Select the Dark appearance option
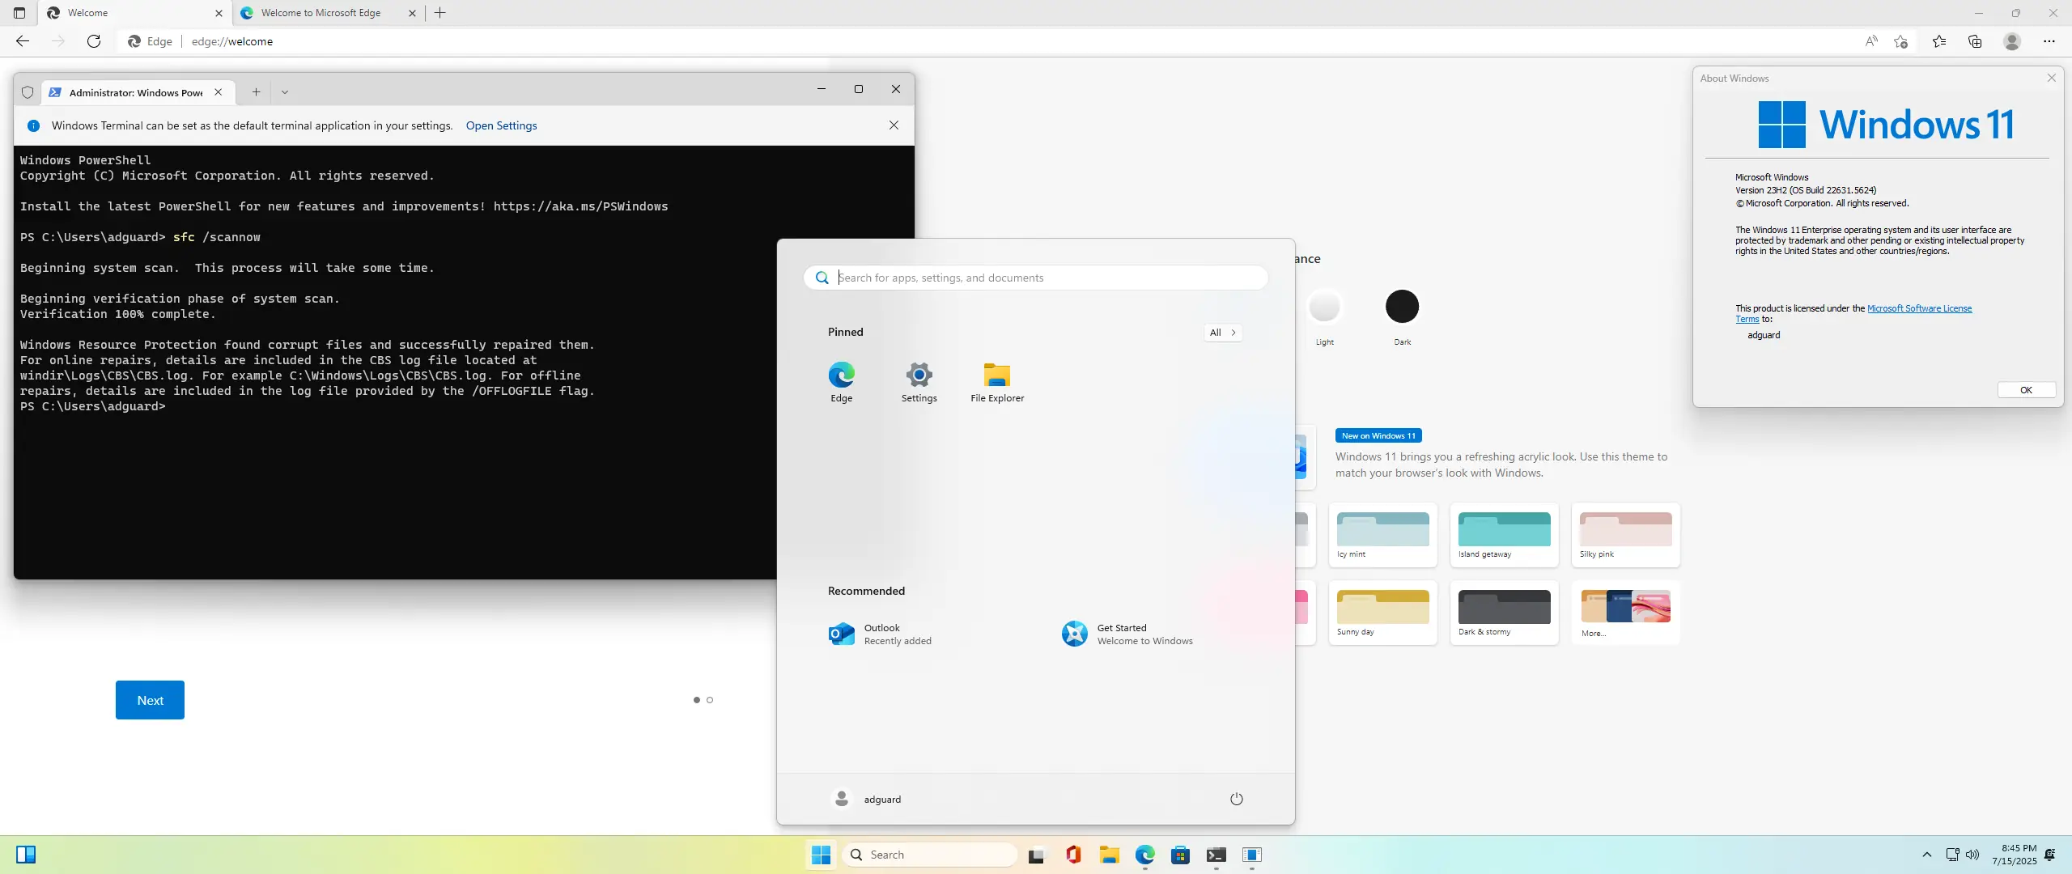The image size is (2072, 874). pyautogui.click(x=1402, y=307)
